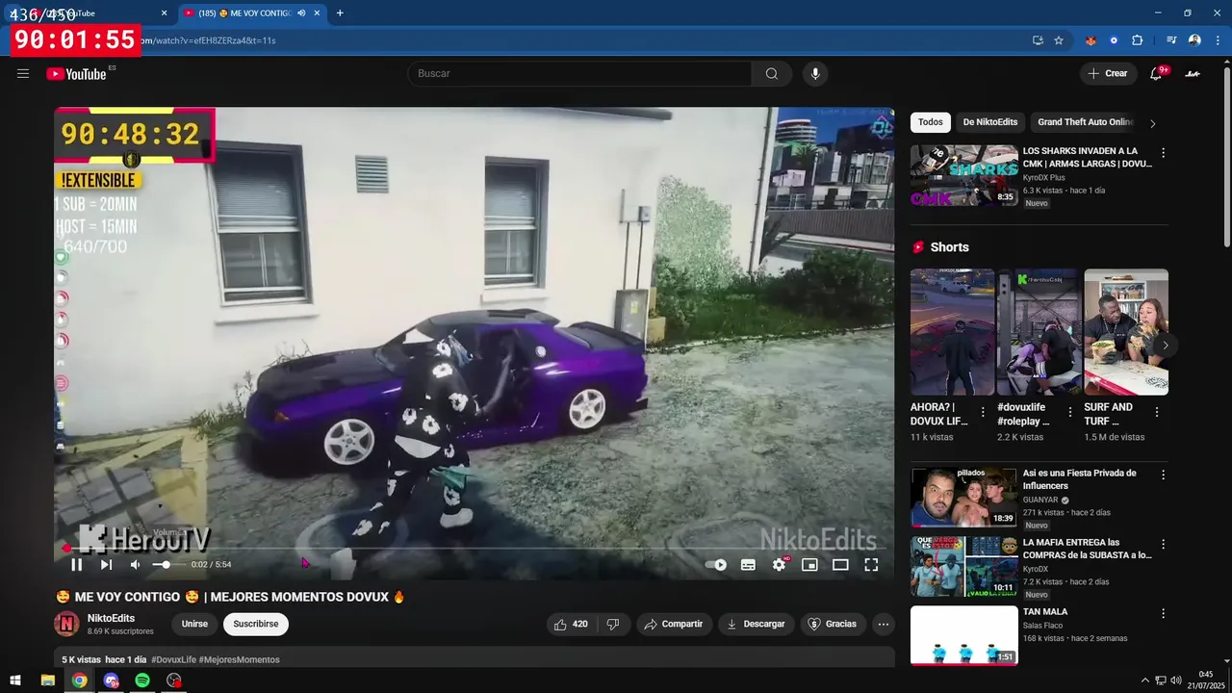
Task: Like the video with 420 likes
Action: pos(571,624)
